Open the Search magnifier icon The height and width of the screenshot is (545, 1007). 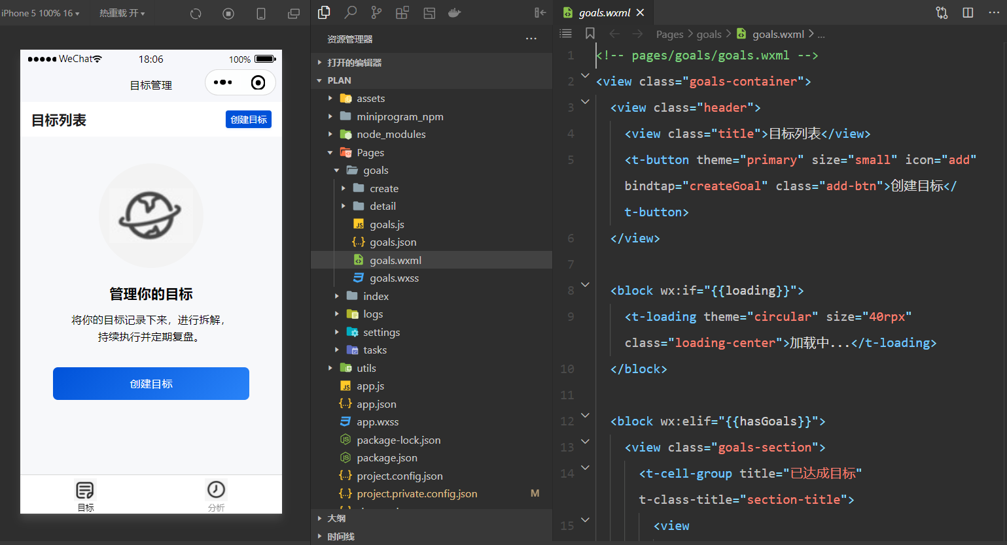[351, 12]
